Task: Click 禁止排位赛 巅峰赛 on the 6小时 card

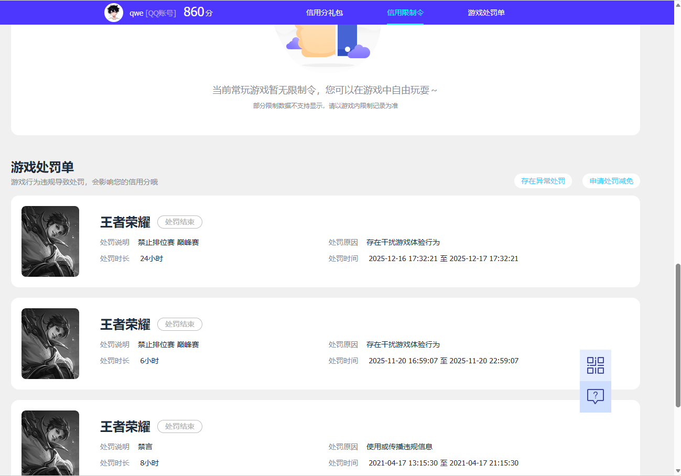Action: 168,344
